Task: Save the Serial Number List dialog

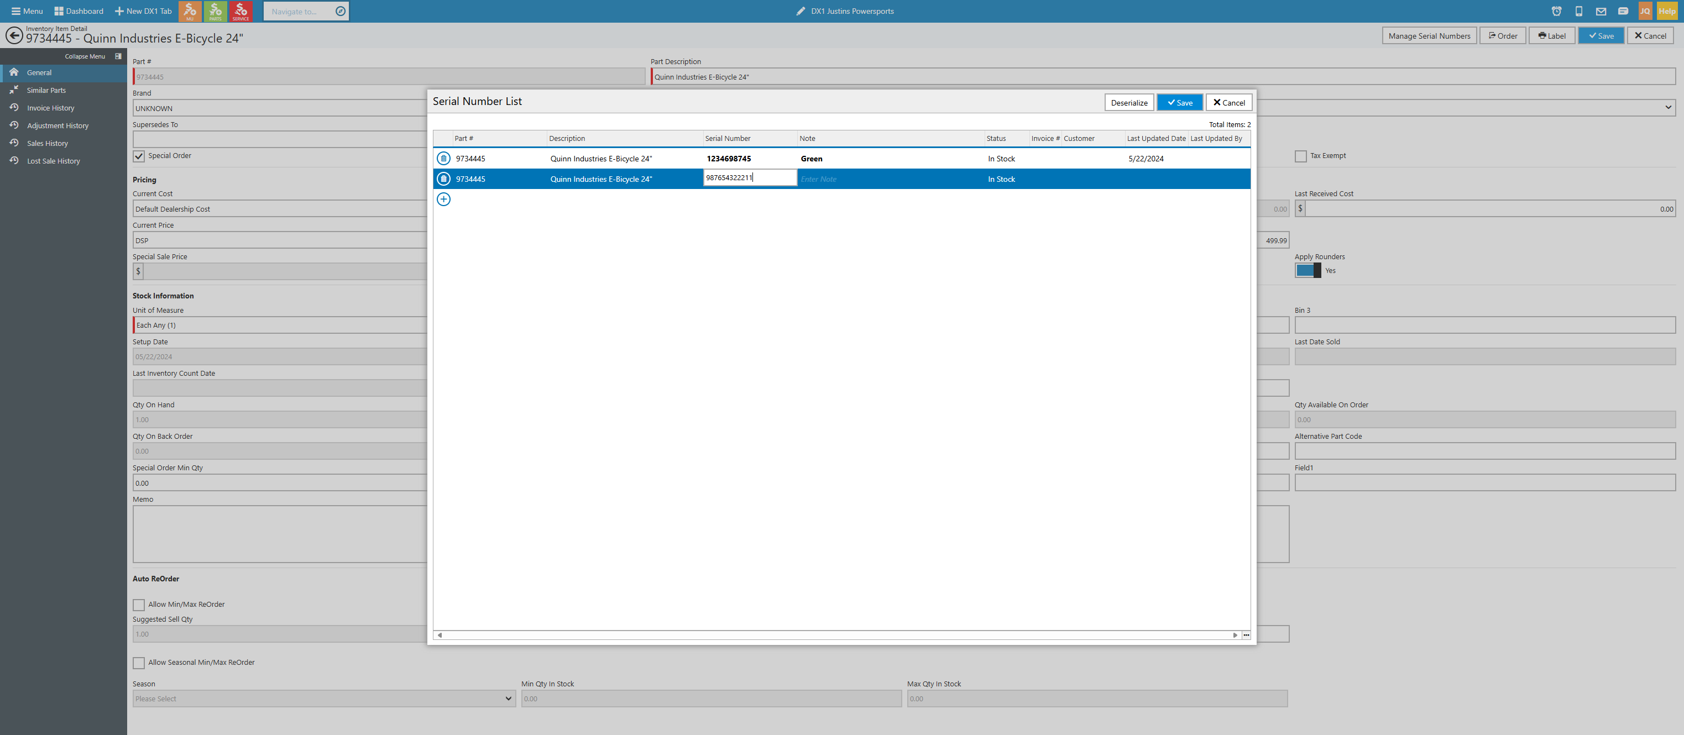Action: [1179, 103]
